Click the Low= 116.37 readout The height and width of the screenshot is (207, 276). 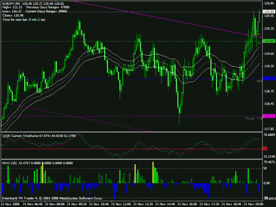[x=12, y=11]
